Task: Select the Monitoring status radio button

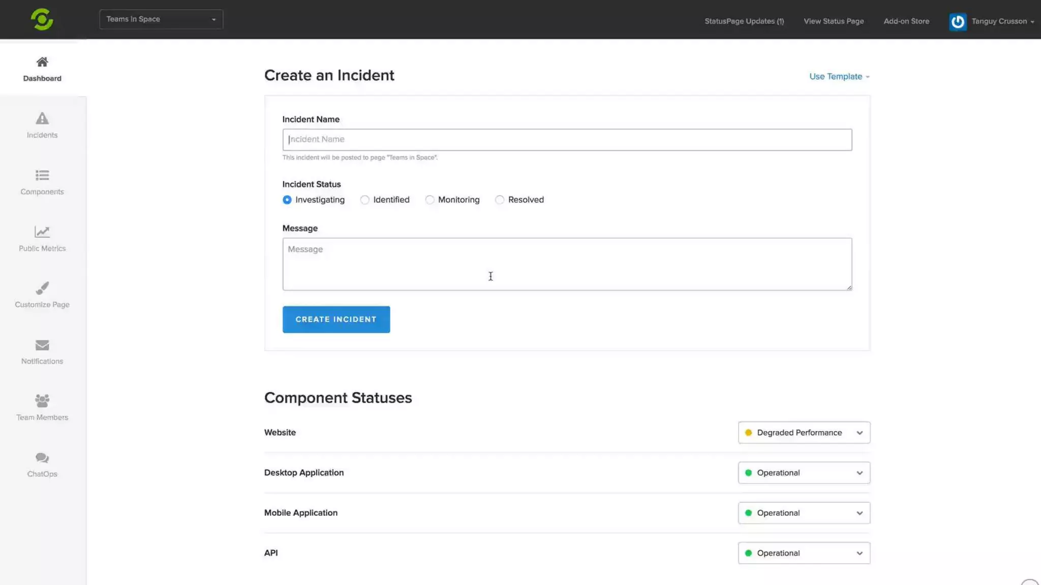Action: click(x=430, y=200)
